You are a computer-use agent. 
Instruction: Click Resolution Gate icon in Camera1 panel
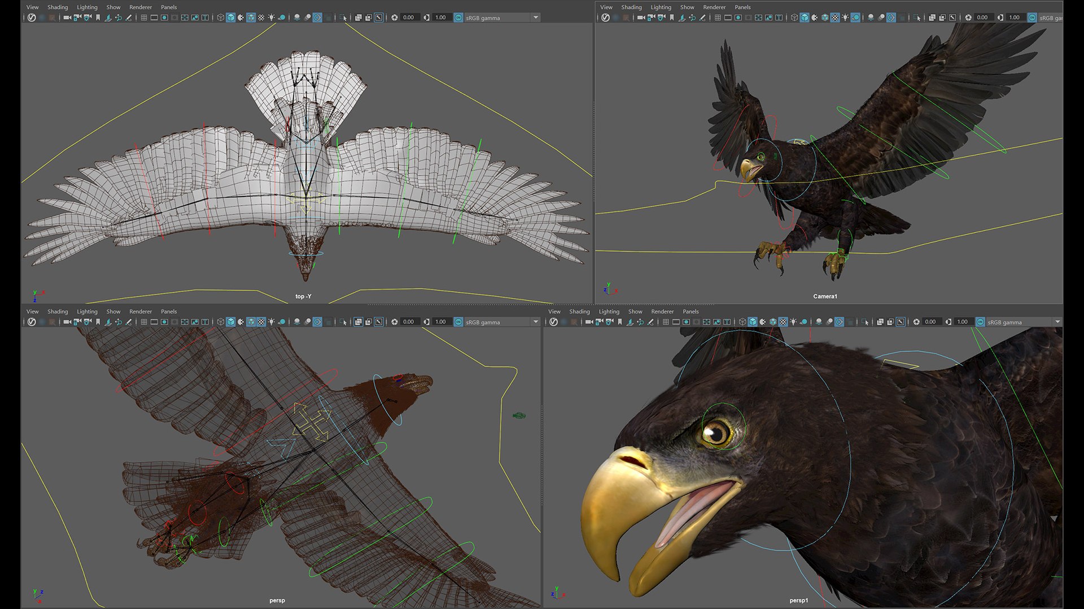738,17
